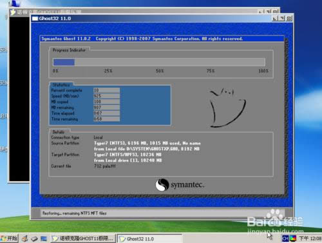Click the Time remaining label
322x243 pixels.
coord(64,119)
